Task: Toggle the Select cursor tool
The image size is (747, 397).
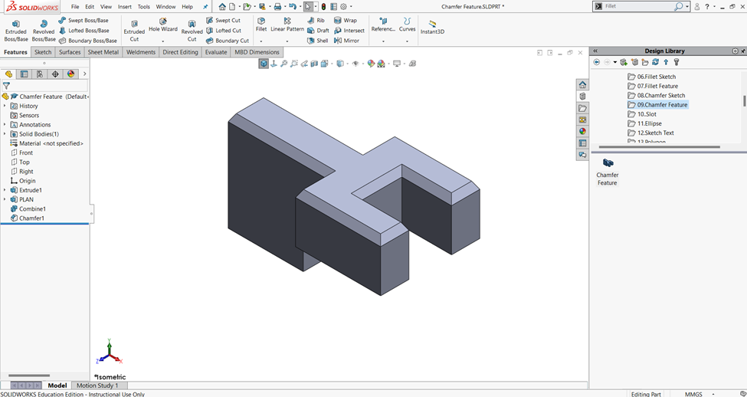Action: coord(308,7)
